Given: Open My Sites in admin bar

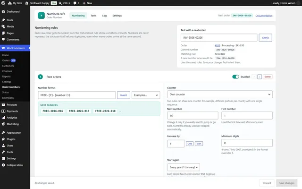Looking at the screenshot, I should 15,3.
